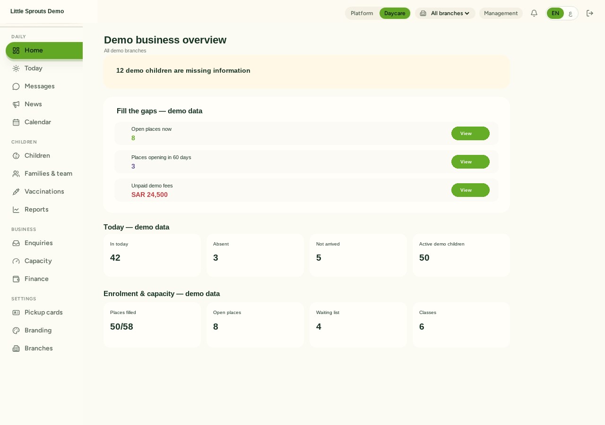Select the Vaccinations syringe icon
Viewport: 605px width, 425px height.
pos(16,192)
